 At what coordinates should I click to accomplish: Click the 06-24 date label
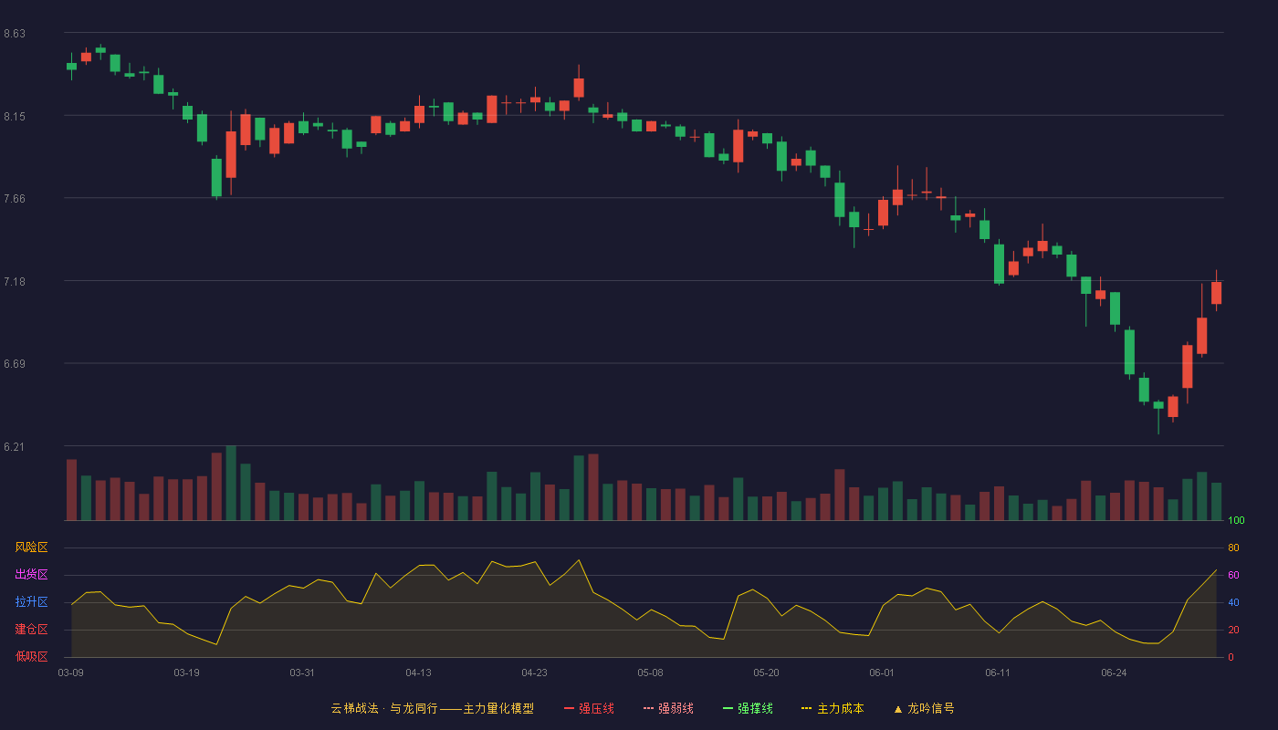1114,673
